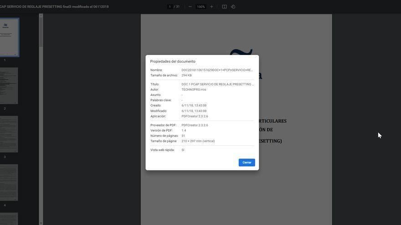Click the Tamaño de archivo: label
This screenshot has width=401, height=225.
pos(164,75)
